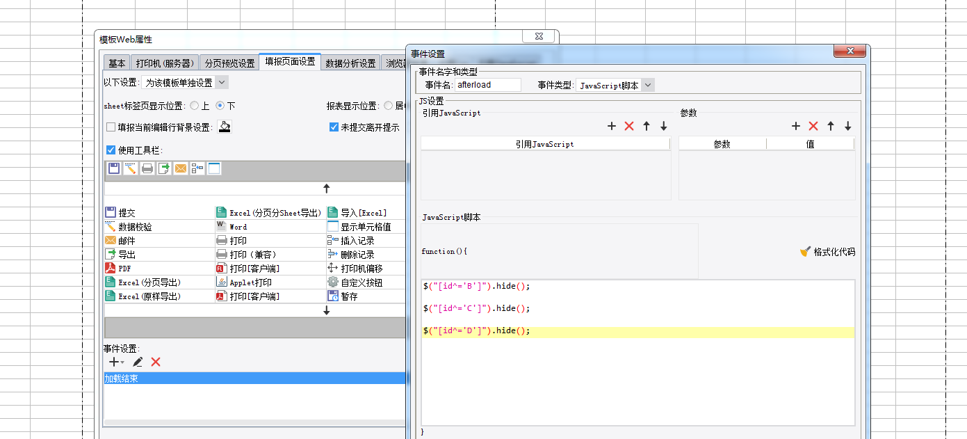Viewport: 967px width, 439px height.
Task: Select the PDF export item
Action: coord(118,269)
